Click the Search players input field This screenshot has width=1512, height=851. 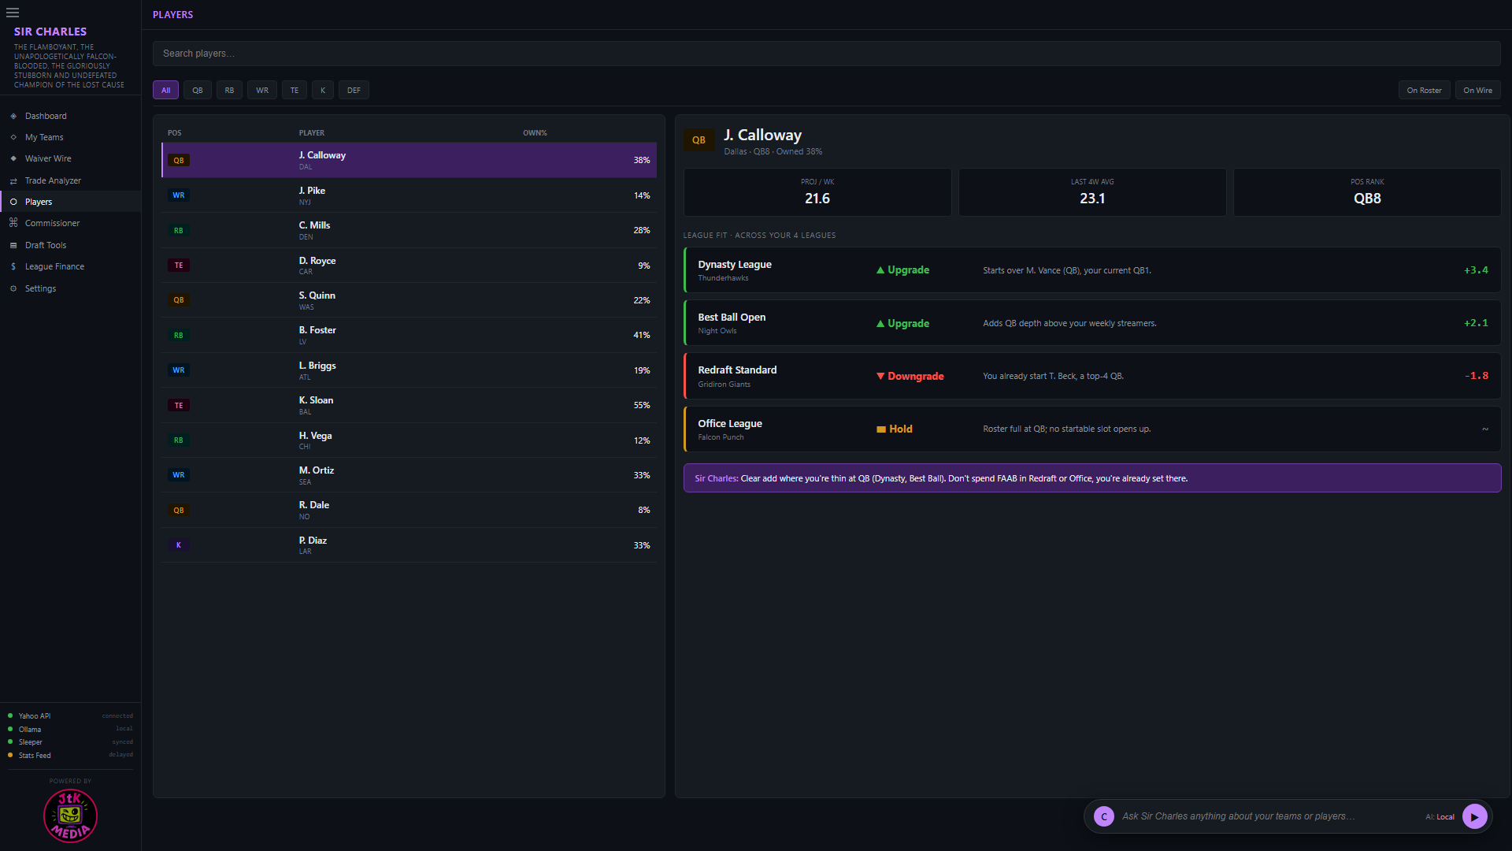[x=826, y=54]
